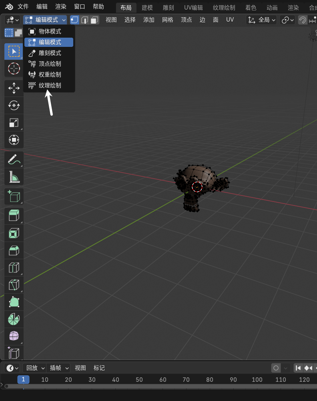Viewport: 317px width, 401px height.
Task: Switch to the 建模 workspace tab
Action: (147, 8)
